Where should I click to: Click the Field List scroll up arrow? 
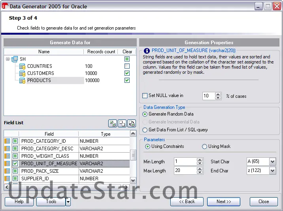pos(133,134)
